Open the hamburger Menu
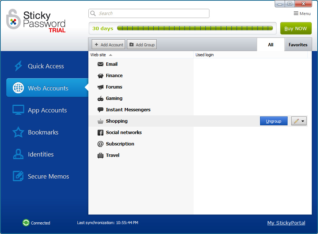 [302, 13]
